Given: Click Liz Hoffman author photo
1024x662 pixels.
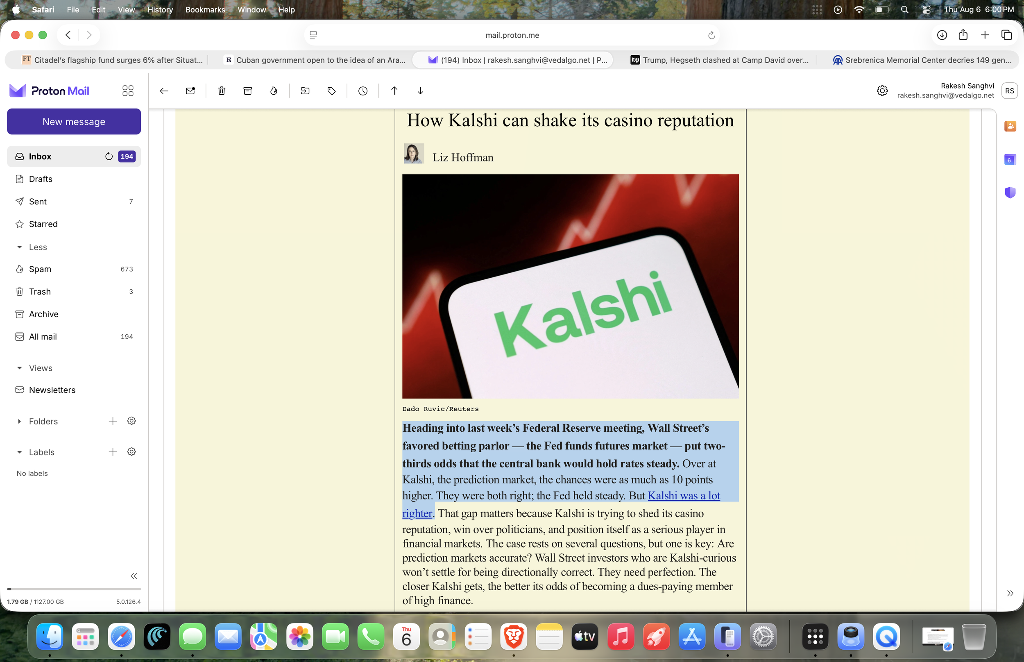Looking at the screenshot, I should point(414,154).
